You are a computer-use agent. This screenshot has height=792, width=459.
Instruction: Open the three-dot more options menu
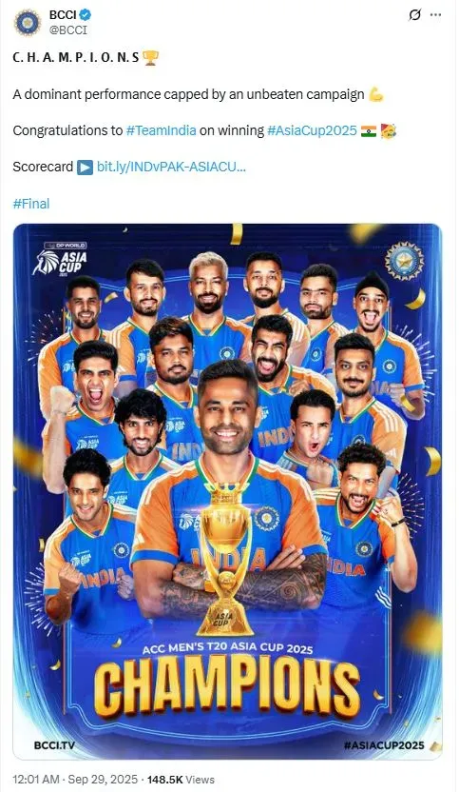[x=435, y=15]
